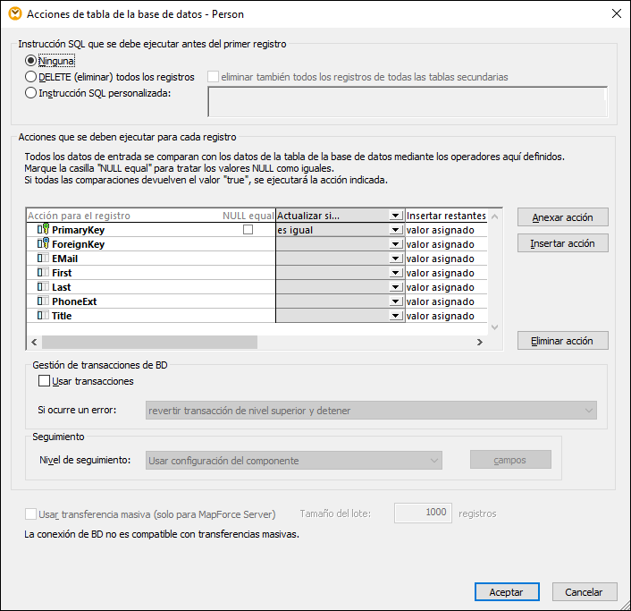
Task: Open the Actualizar si... action dropdown
Action: pyautogui.click(x=395, y=216)
